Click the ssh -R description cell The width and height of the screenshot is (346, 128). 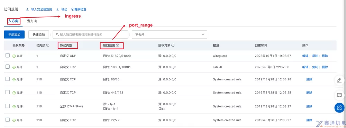(x=218, y=67)
